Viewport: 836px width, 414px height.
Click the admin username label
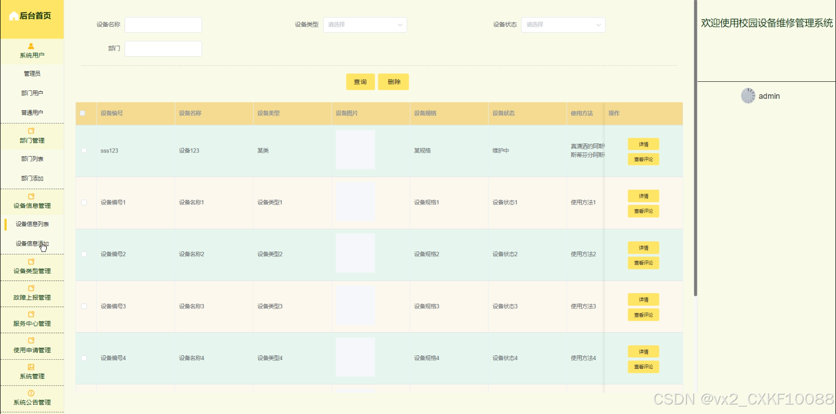769,96
